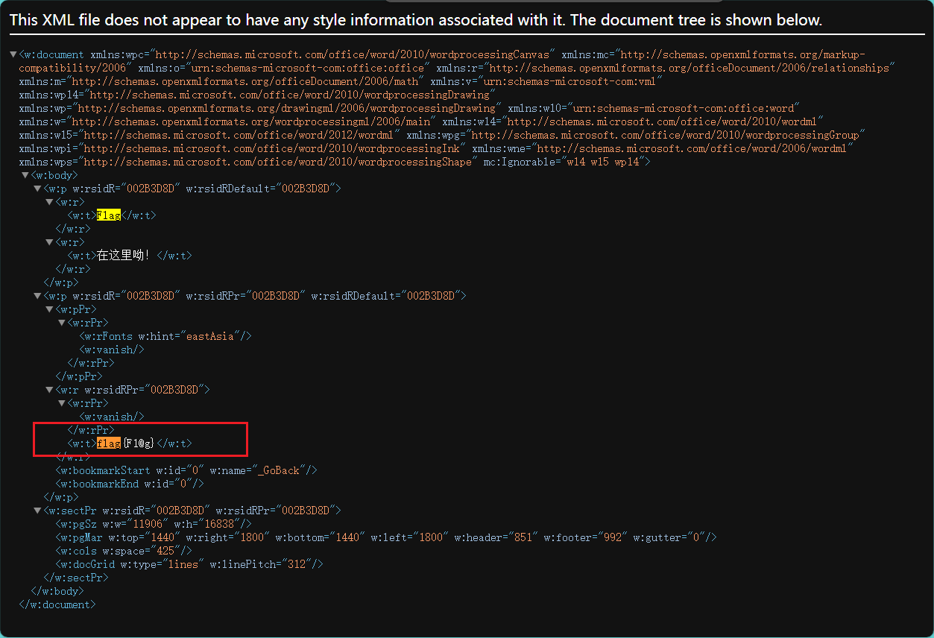Click the w:rFonts w:hint="eastAsia" line

[165, 336]
